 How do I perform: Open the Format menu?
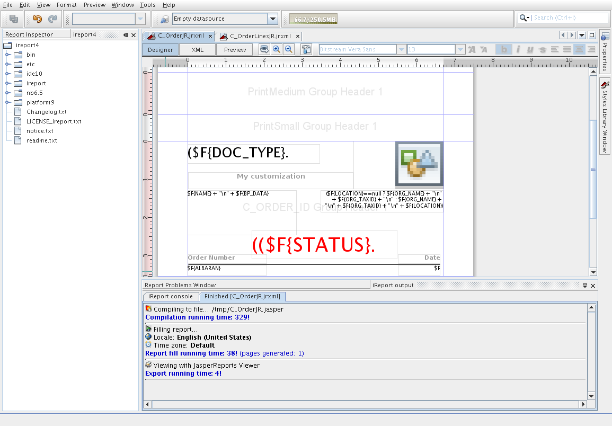(x=66, y=5)
